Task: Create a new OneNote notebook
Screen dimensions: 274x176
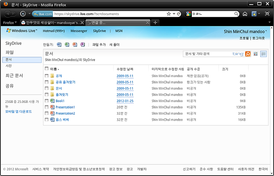Action: click(x=83, y=45)
